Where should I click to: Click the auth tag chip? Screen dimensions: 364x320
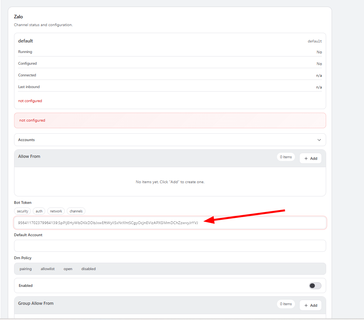pos(39,211)
